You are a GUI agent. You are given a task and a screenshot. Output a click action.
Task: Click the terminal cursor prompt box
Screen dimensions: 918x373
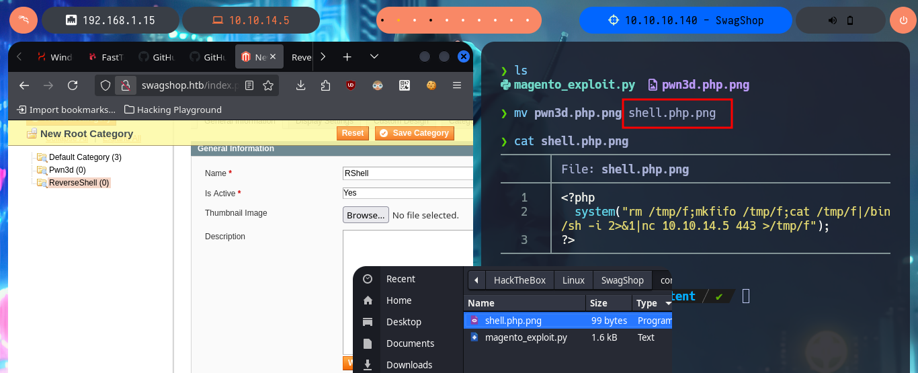click(746, 296)
